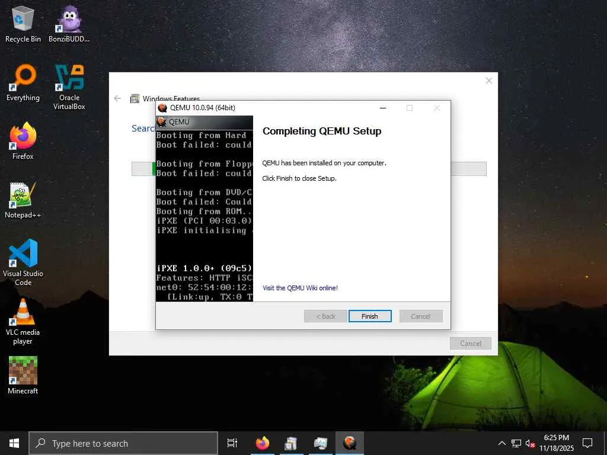Viewport: 607px width, 455px height.
Task: Click the Completing QEMU Setup heading
Action: point(322,131)
